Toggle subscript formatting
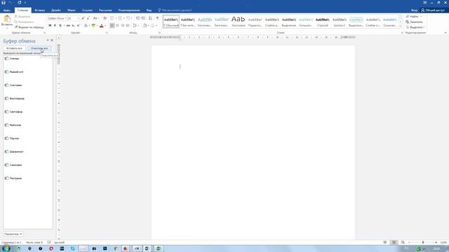449x252 pixels. pos(73,26)
